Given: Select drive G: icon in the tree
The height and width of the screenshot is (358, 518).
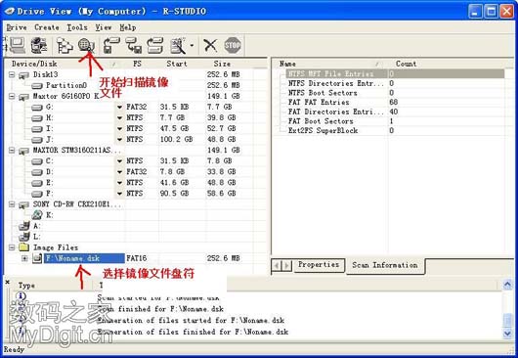Looking at the screenshot, I should pyautogui.click(x=37, y=107).
